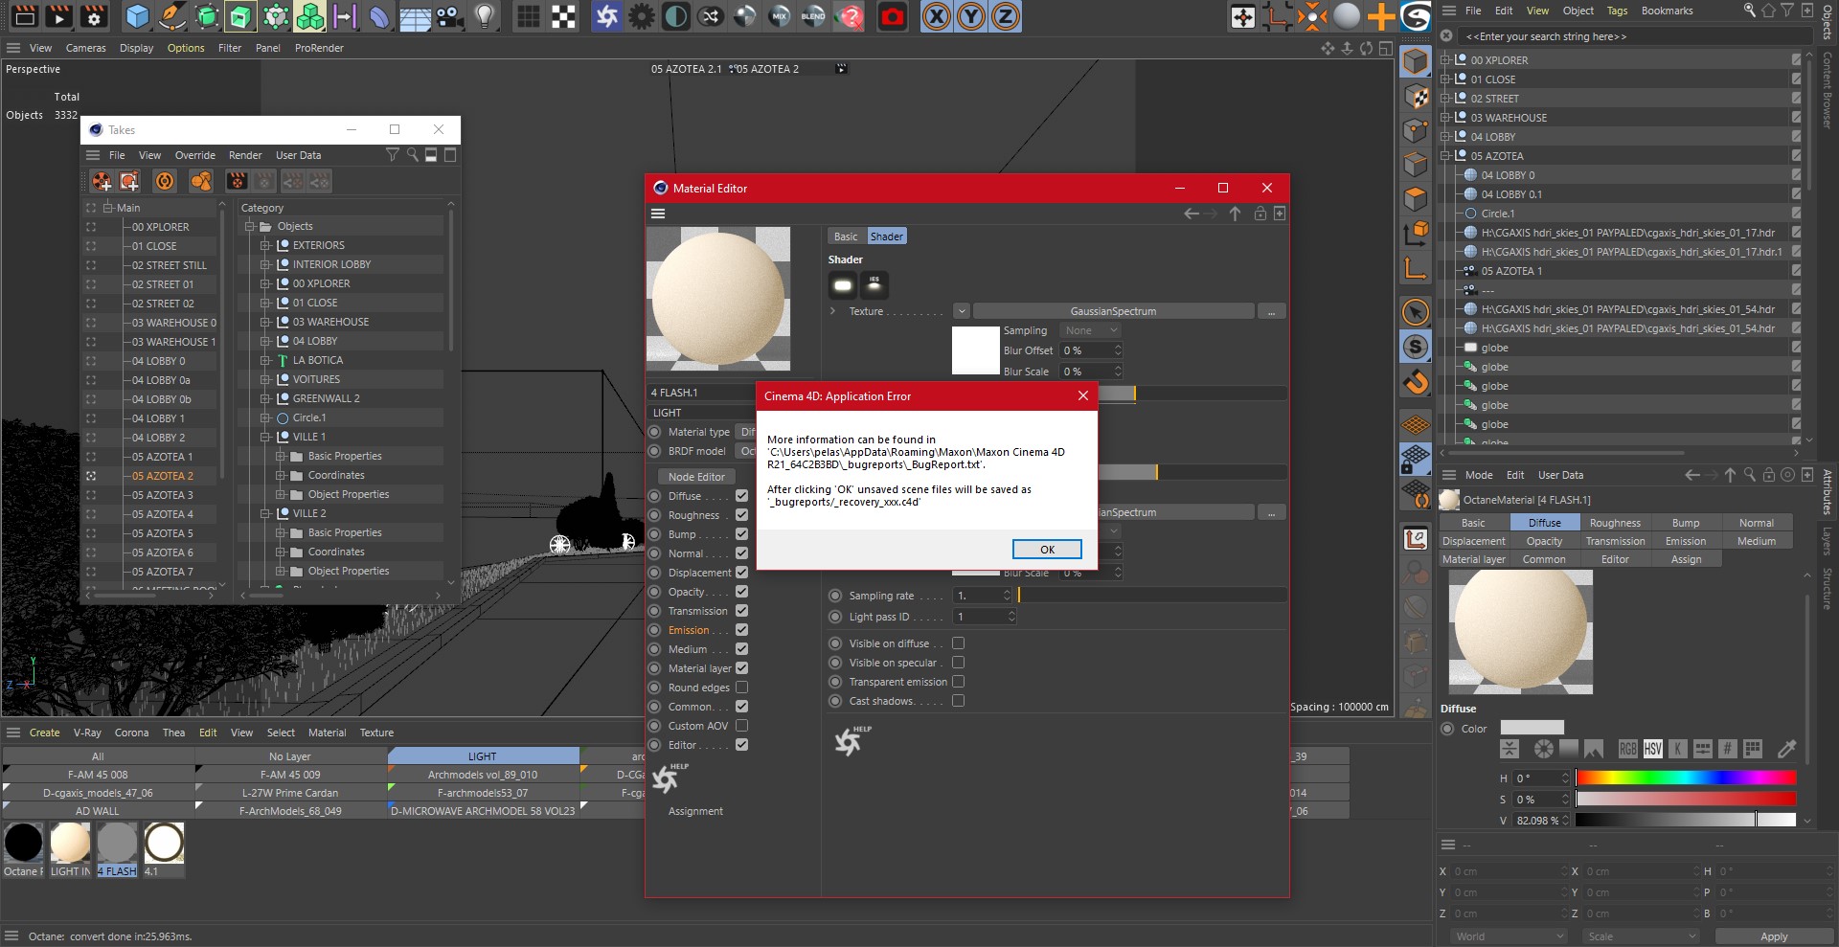Open the Floor environment tool

[x=415, y=16]
